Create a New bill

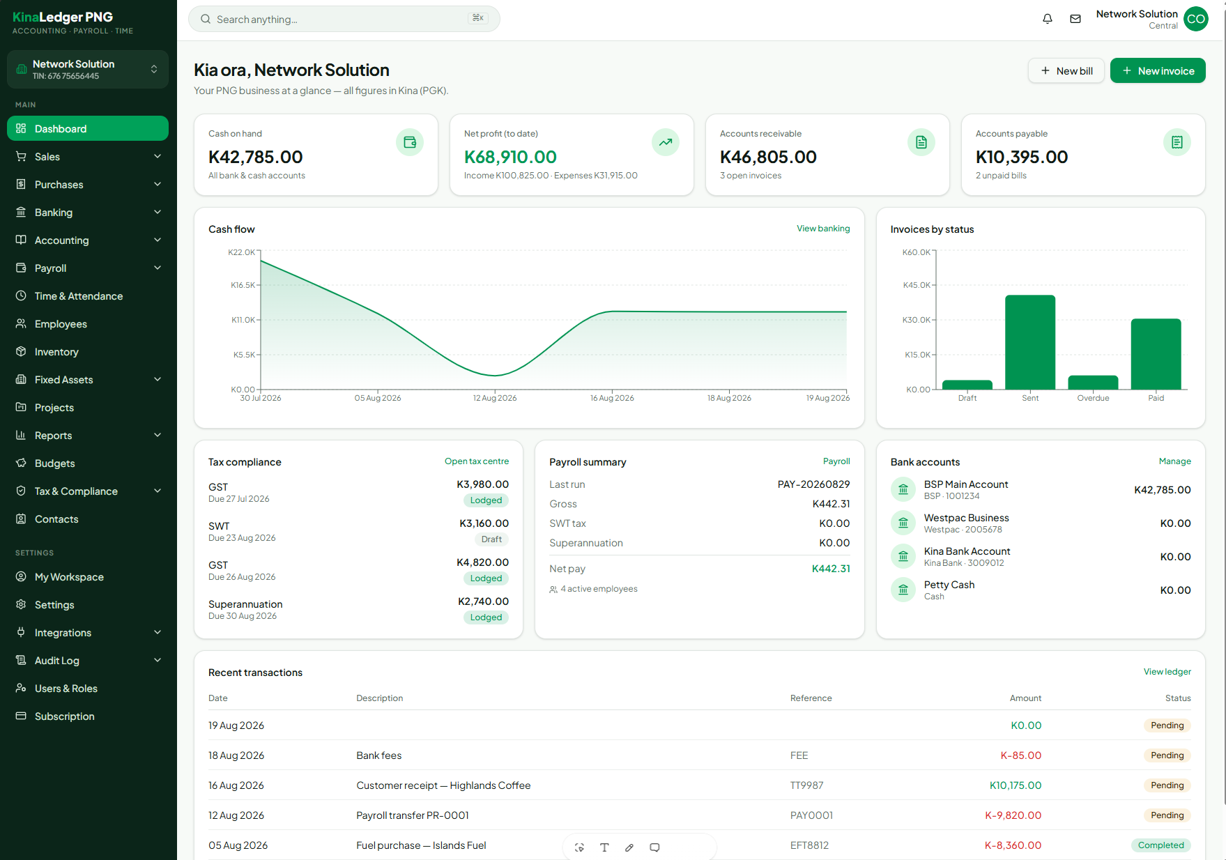tap(1066, 70)
